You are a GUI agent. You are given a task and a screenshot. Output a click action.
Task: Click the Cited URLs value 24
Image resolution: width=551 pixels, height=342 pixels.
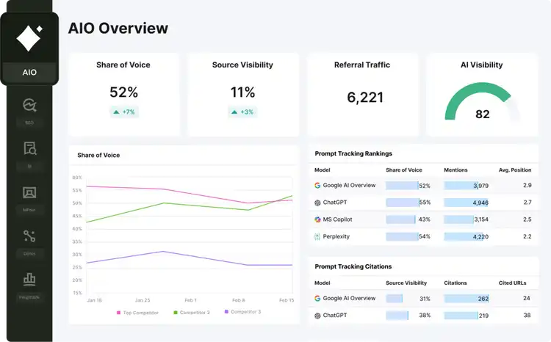(x=527, y=298)
